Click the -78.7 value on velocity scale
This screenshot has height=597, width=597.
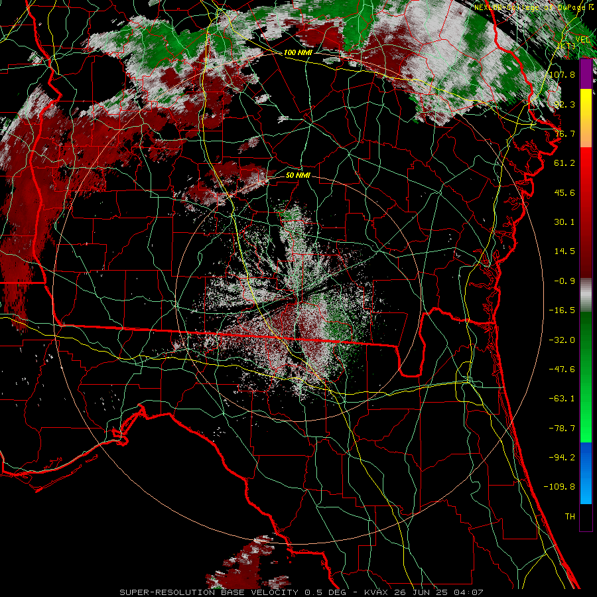(562, 429)
